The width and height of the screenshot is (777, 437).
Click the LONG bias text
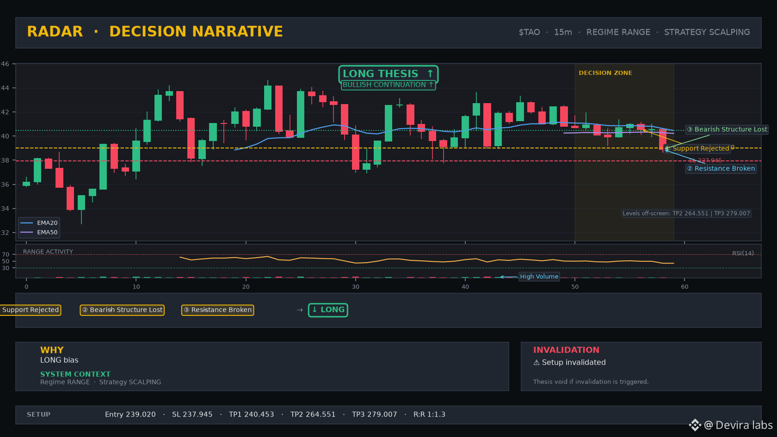[59, 360]
